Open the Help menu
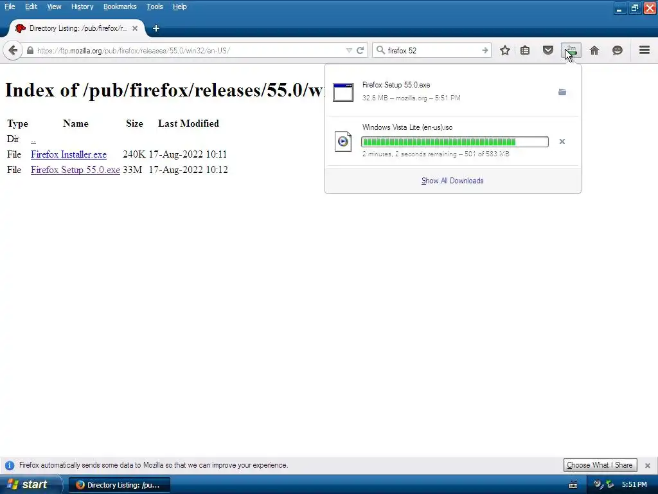 [x=180, y=6]
